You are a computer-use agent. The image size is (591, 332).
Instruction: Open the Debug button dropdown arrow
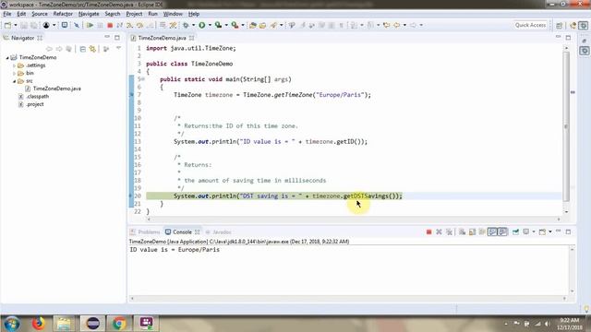[193, 25]
